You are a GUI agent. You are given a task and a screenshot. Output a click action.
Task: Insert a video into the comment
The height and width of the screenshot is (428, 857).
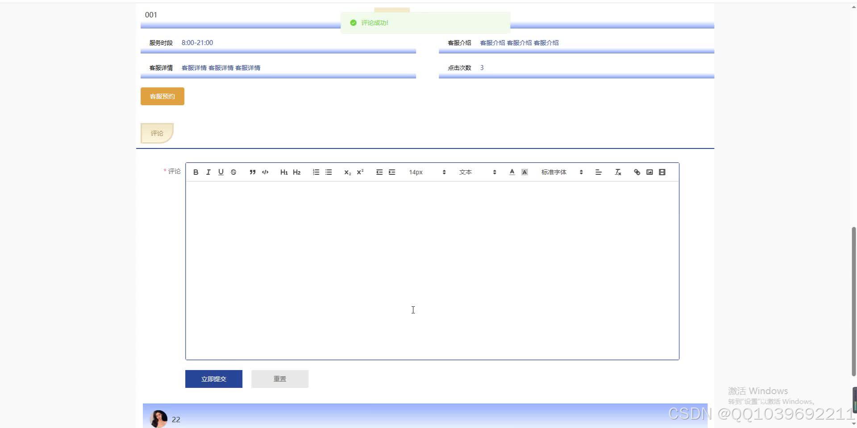(x=662, y=172)
